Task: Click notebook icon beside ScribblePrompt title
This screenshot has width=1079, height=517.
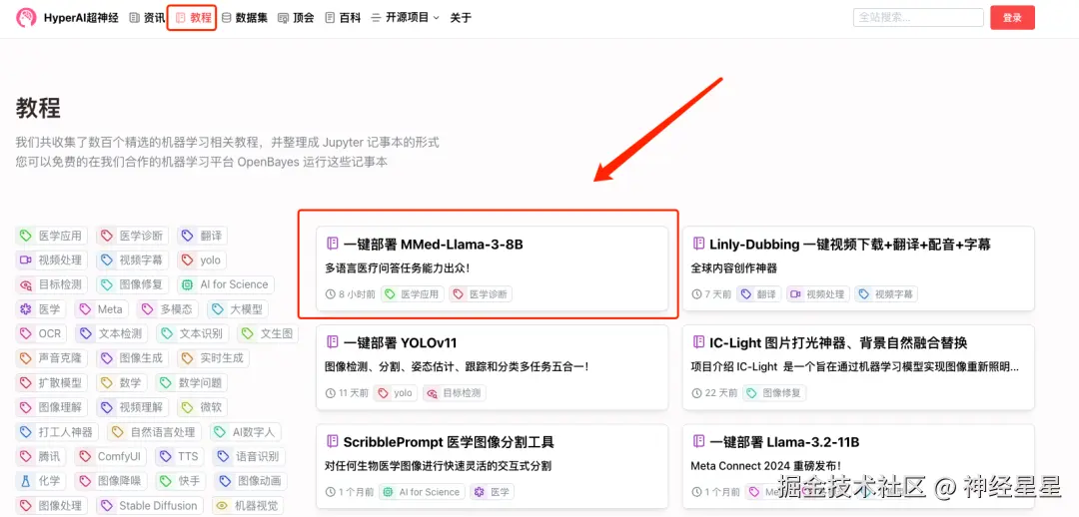Action: (333, 441)
